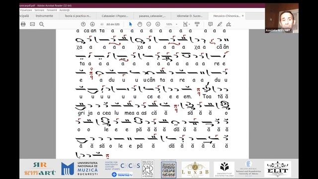The image size is (318, 179).
Task: Activate the hand pan tool
Action: point(140,24)
